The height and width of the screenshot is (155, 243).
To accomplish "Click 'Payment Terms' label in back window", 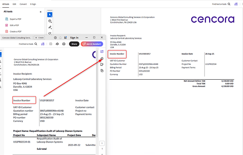I will click(x=188, y=68).
